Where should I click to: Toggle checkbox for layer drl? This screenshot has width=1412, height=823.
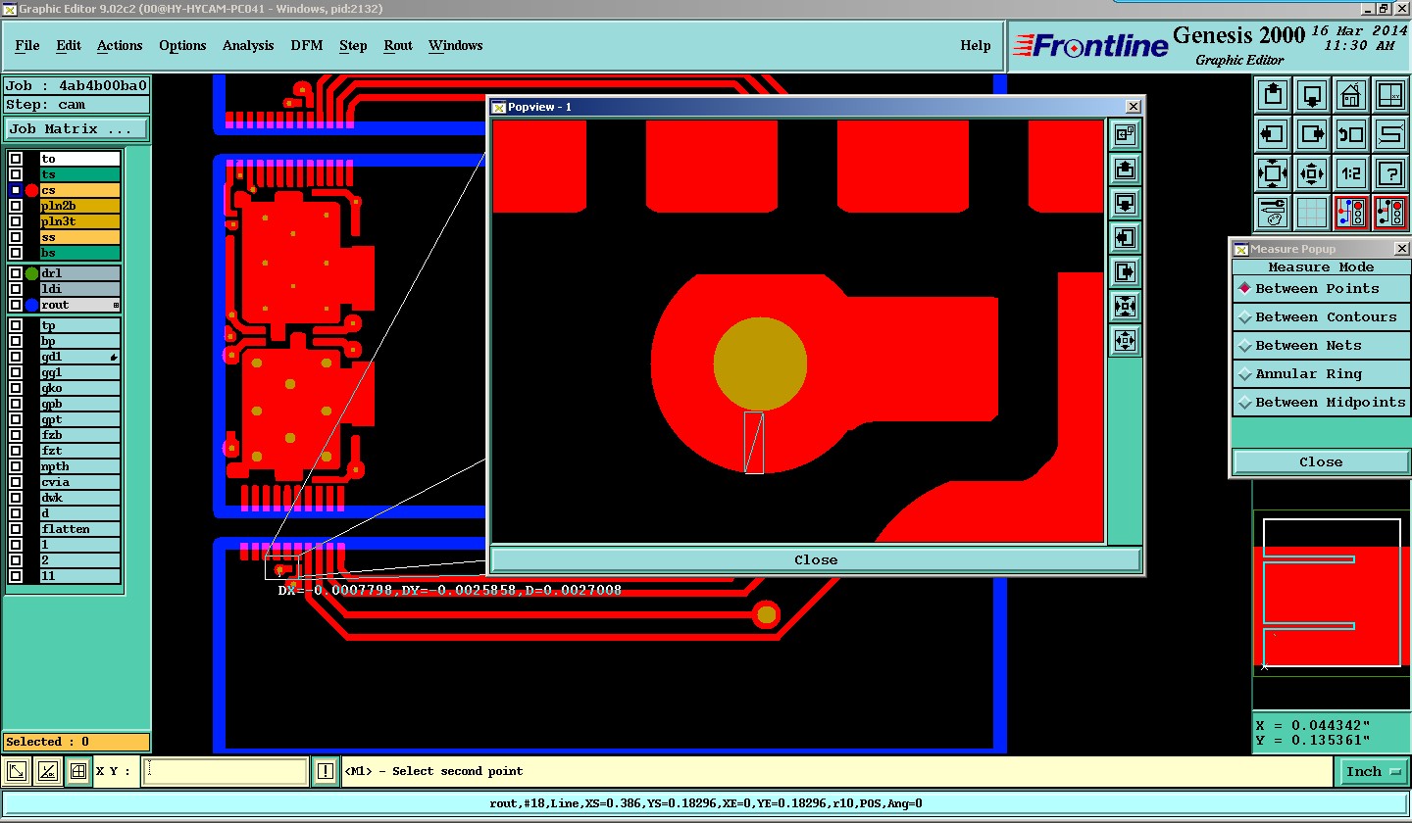pos(16,273)
